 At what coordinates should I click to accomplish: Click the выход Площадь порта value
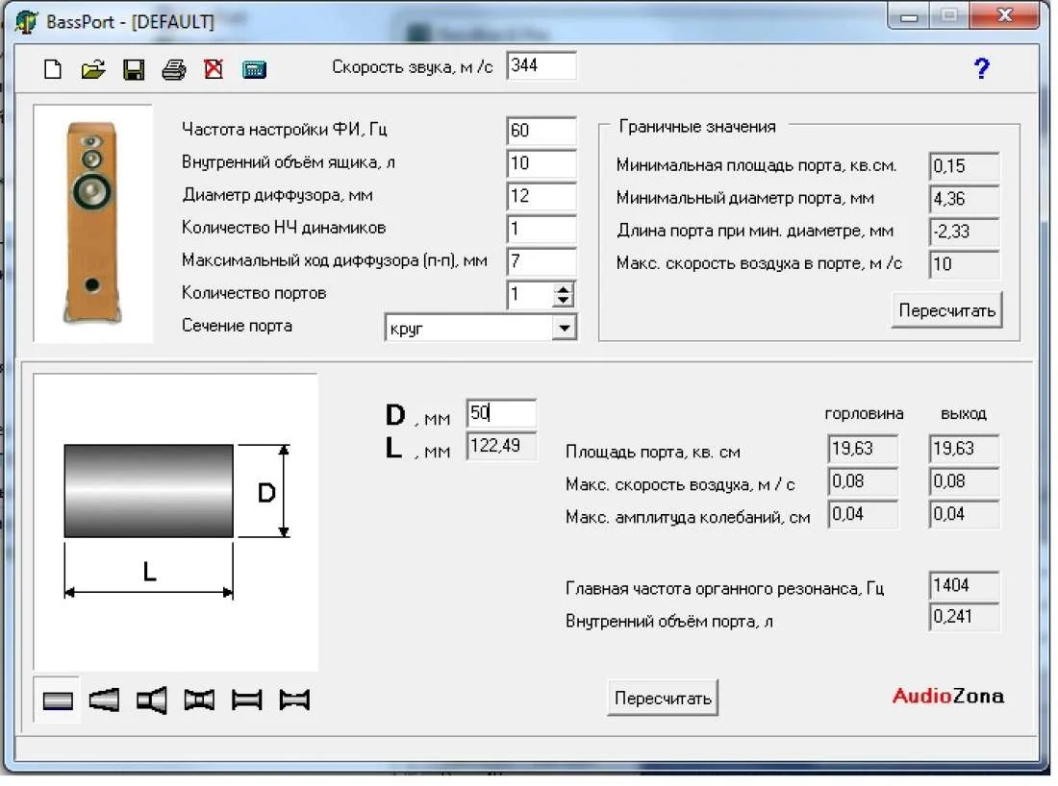tap(964, 449)
